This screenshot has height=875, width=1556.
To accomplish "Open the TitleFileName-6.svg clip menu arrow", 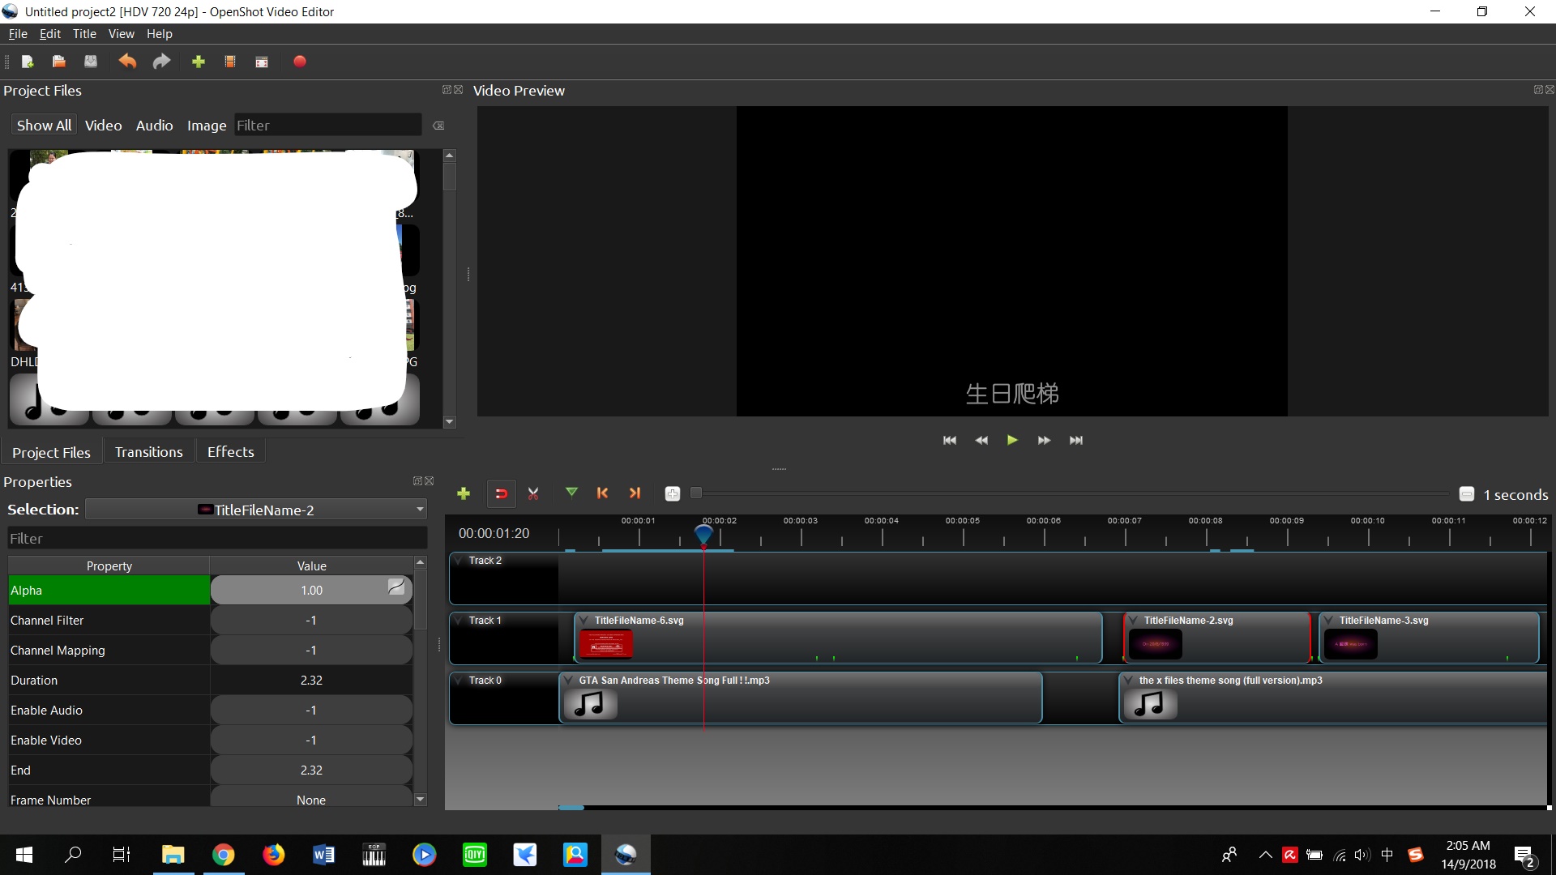I will [x=583, y=621].
